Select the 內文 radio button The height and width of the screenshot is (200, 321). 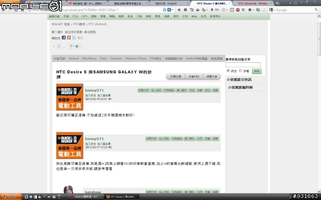tap(228, 70)
